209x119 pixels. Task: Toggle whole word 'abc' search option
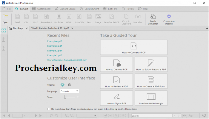tap(185, 115)
